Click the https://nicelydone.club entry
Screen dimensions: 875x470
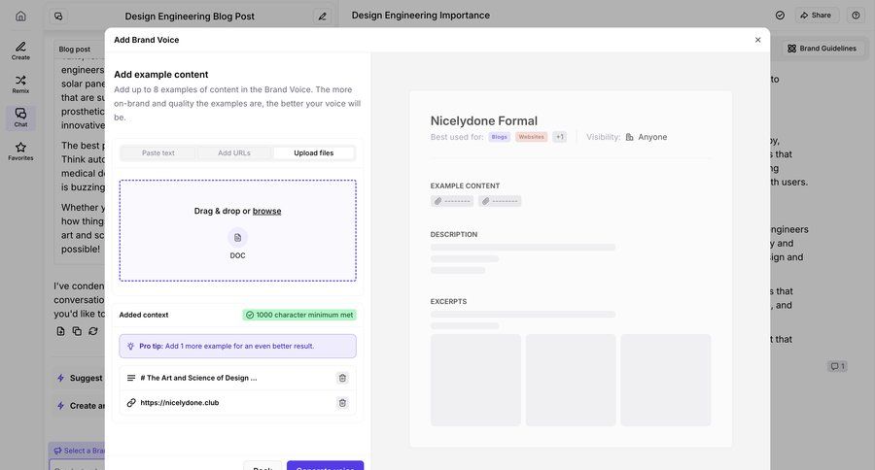pyautogui.click(x=238, y=403)
